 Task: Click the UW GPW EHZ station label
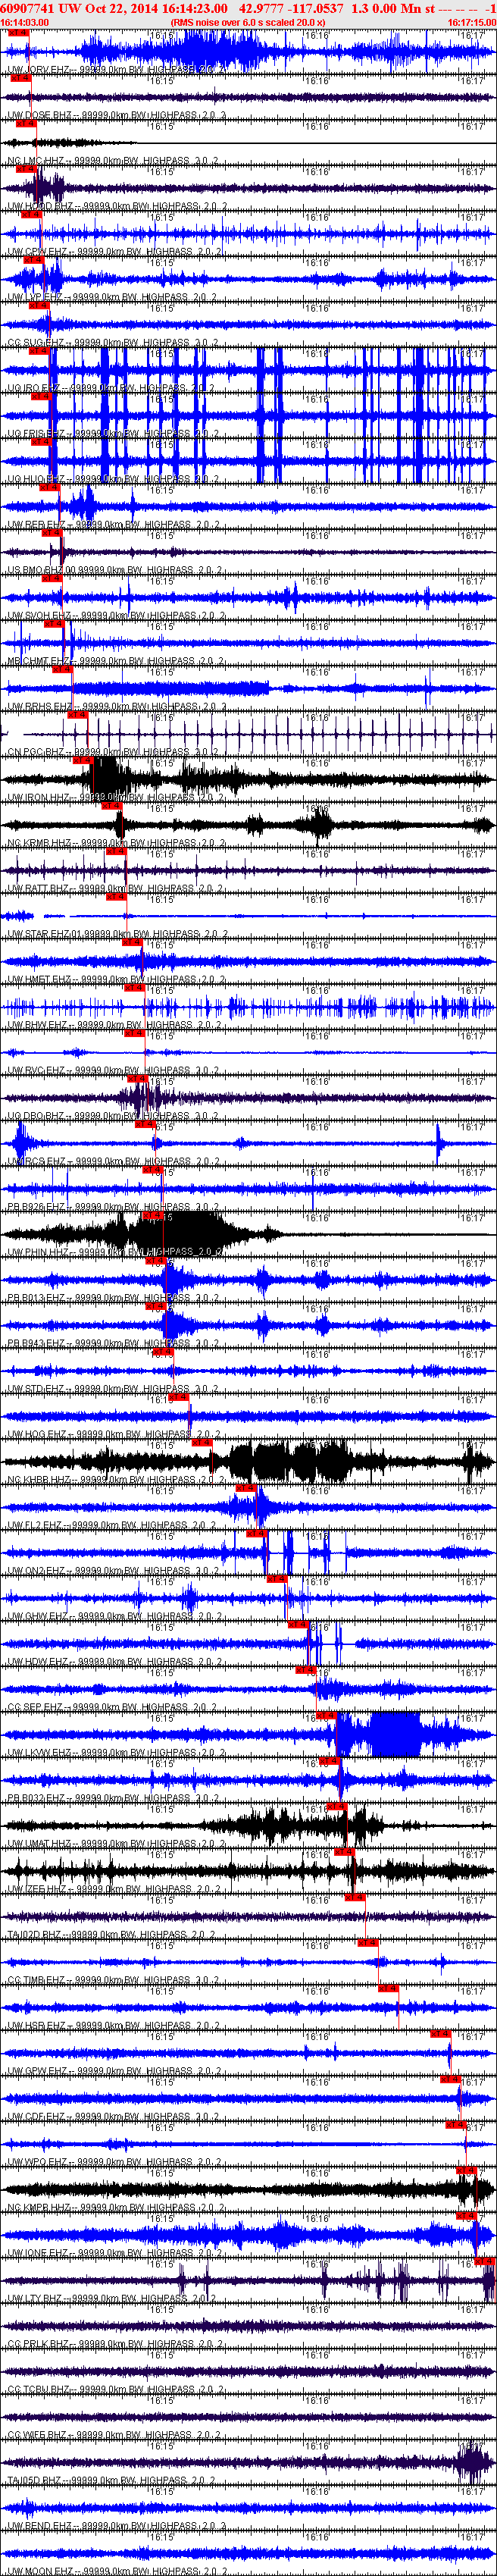click(115, 2070)
